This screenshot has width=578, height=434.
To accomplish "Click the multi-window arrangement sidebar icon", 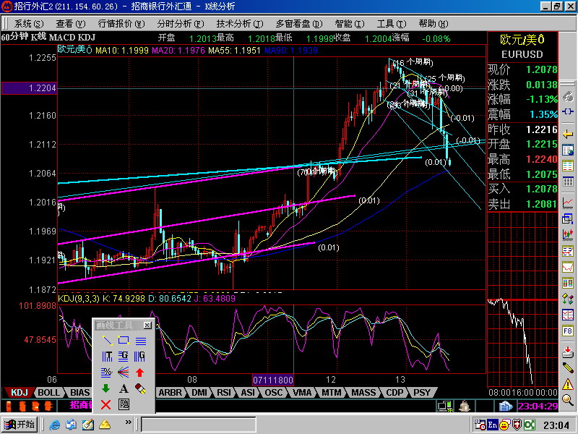I will point(568,218).
